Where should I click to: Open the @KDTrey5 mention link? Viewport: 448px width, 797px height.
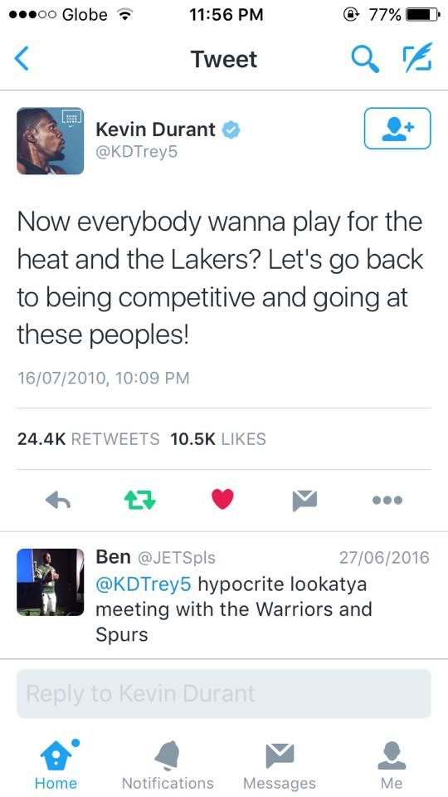[144, 584]
